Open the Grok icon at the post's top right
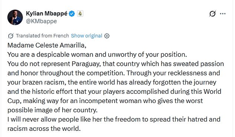235x137 pixels. point(212,14)
